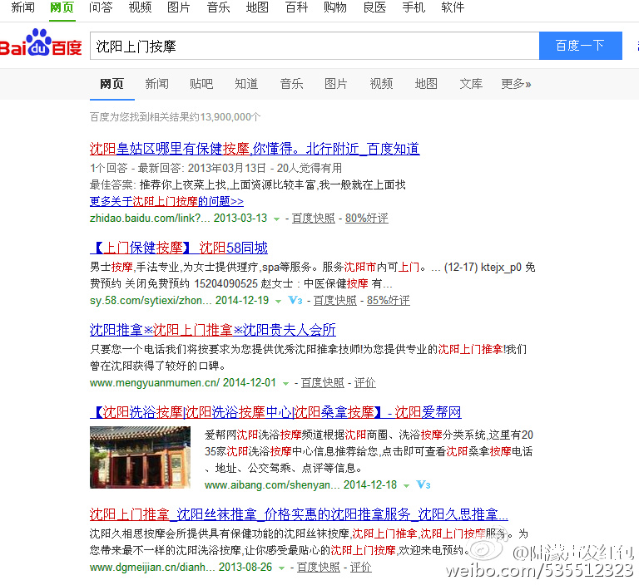Go to 购物 in the top navigation

point(335,7)
